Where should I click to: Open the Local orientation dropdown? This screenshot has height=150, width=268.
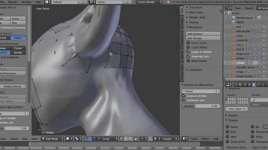pyautogui.click(x=110, y=139)
